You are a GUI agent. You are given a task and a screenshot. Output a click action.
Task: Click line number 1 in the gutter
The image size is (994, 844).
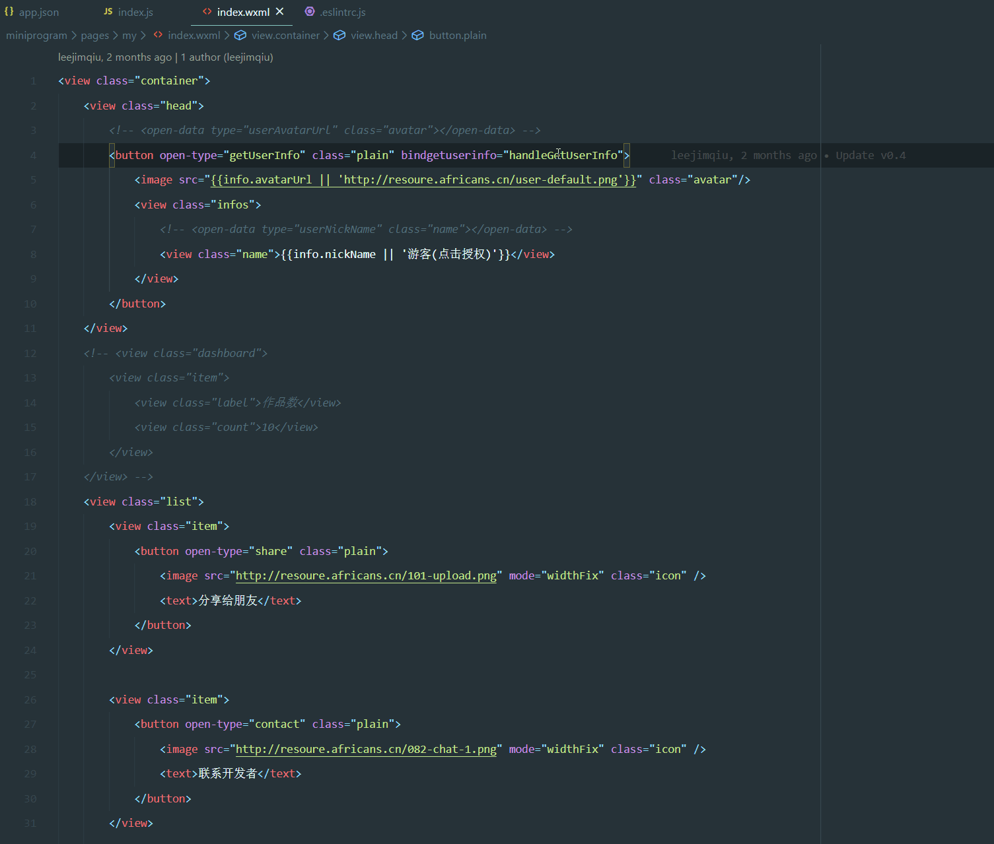tap(33, 81)
